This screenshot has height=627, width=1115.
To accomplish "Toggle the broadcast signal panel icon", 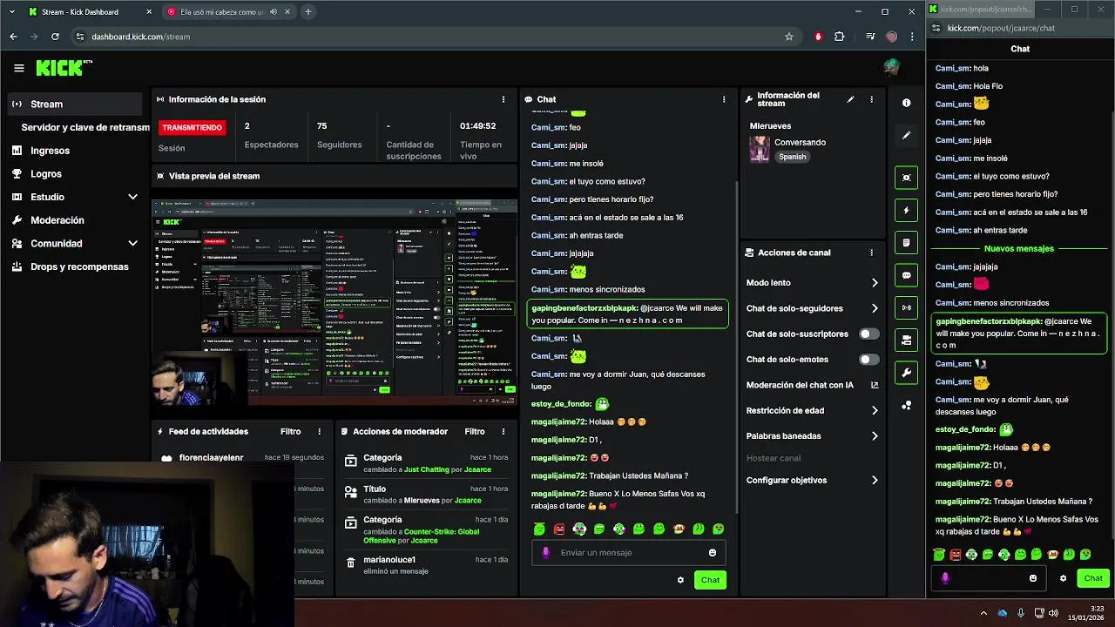I will (907, 307).
